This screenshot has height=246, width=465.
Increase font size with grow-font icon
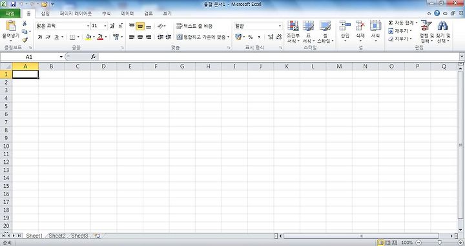point(112,26)
